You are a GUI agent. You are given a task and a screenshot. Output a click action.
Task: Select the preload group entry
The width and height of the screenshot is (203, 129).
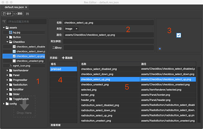[64, 69]
